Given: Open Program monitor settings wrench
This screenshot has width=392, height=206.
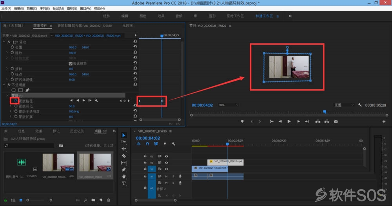Looking at the screenshot, I should click(360, 105).
